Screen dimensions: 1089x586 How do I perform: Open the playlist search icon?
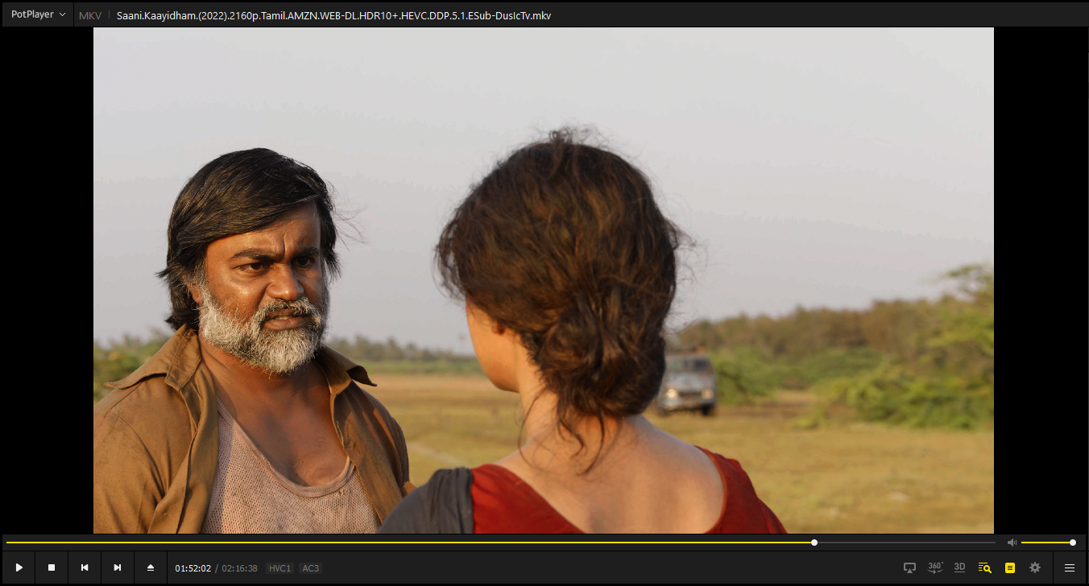click(984, 567)
